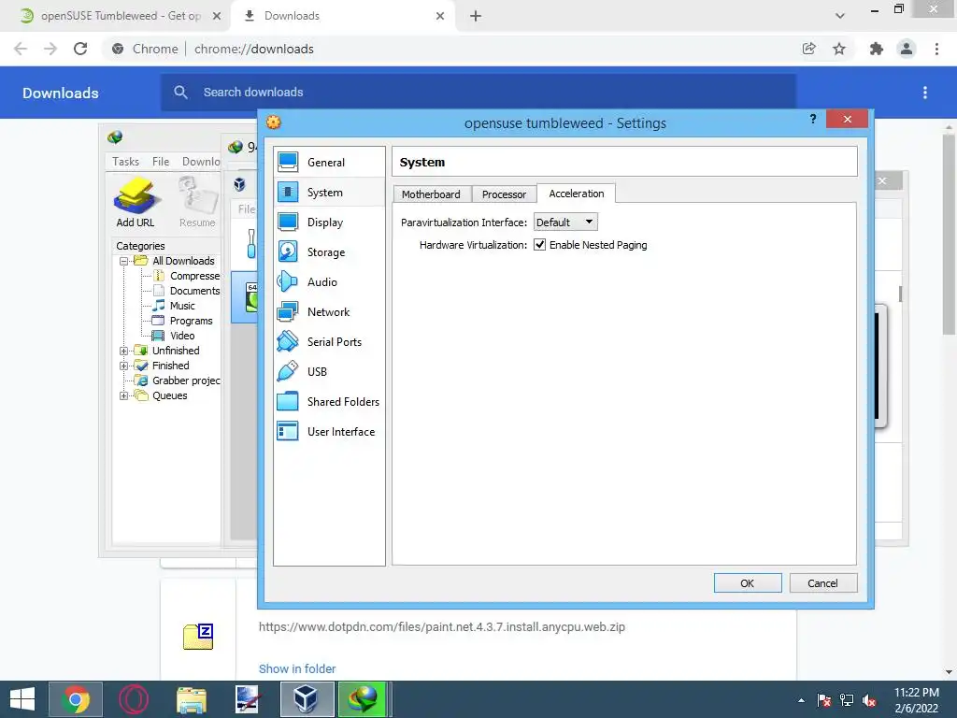Open Chrome tab search chevron
Image resolution: width=957 pixels, height=718 pixels.
(840, 16)
